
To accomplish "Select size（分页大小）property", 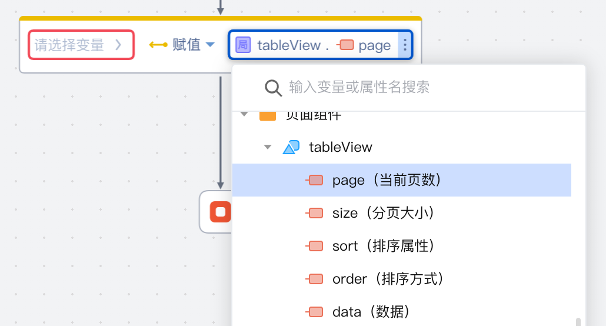I will click(402, 213).
